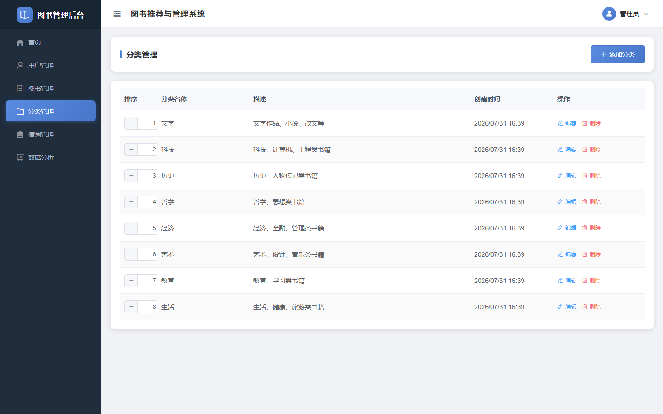This screenshot has height=414, width=663.
Task: Click sort number field of 生活 row
Action: point(147,307)
